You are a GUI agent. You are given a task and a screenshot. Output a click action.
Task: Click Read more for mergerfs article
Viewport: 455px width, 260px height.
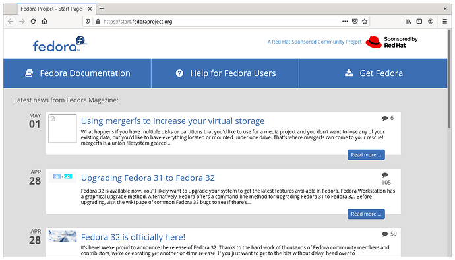(366, 155)
